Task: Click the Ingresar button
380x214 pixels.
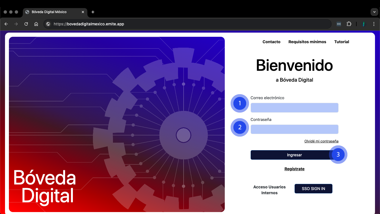Action: tap(295, 155)
